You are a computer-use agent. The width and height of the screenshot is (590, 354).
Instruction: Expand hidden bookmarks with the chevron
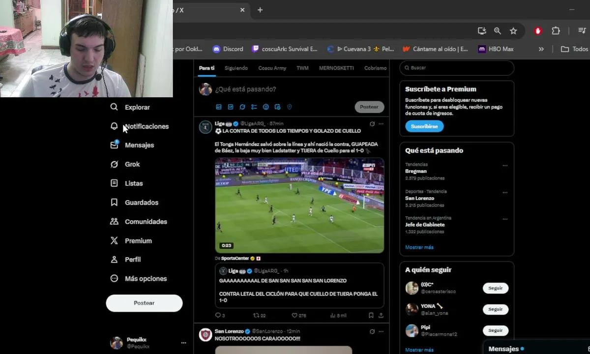click(x=541, y=49)
